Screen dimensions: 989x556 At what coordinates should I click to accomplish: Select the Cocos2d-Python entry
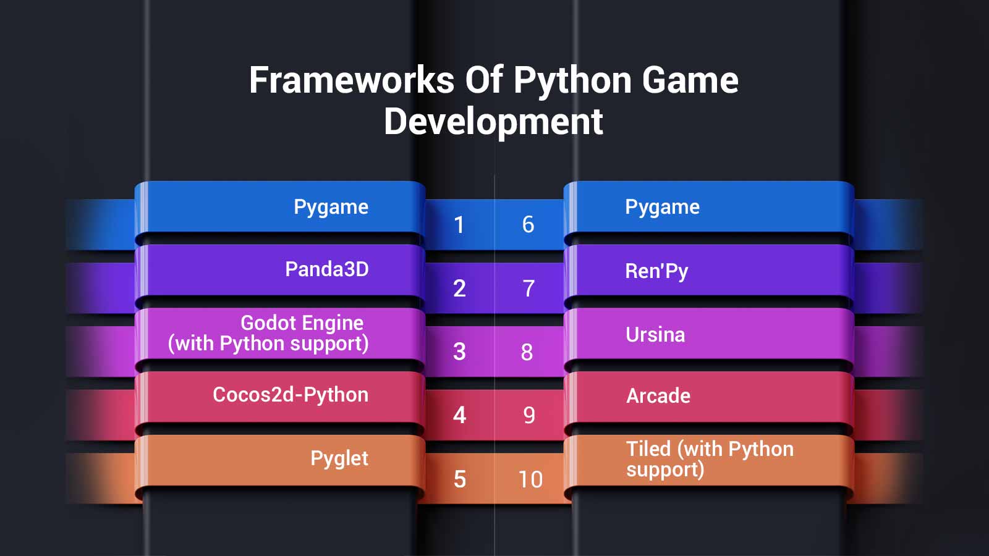[290, 395]
